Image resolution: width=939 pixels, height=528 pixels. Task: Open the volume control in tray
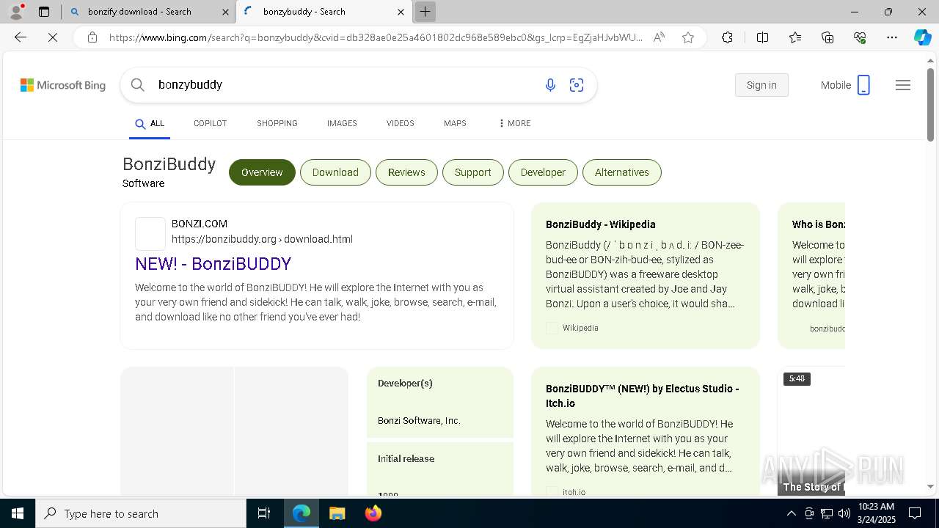point(844,513)
